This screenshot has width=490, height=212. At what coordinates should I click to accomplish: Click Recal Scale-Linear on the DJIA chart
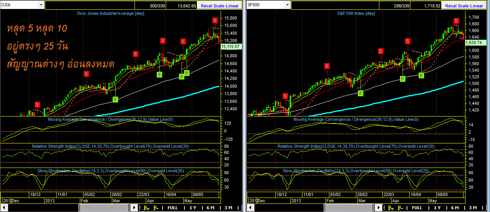[219, 6]
